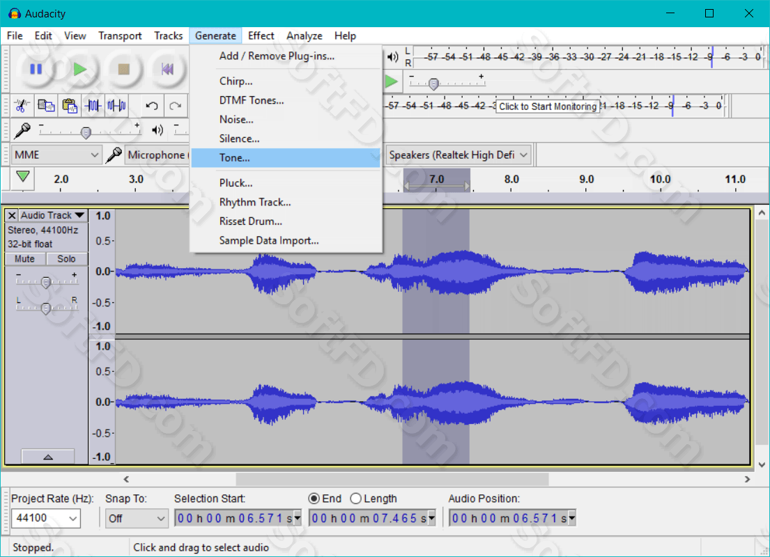Click the Pause transport button
770x557 pixels.
pyautogui.click(x=36, y=69)
